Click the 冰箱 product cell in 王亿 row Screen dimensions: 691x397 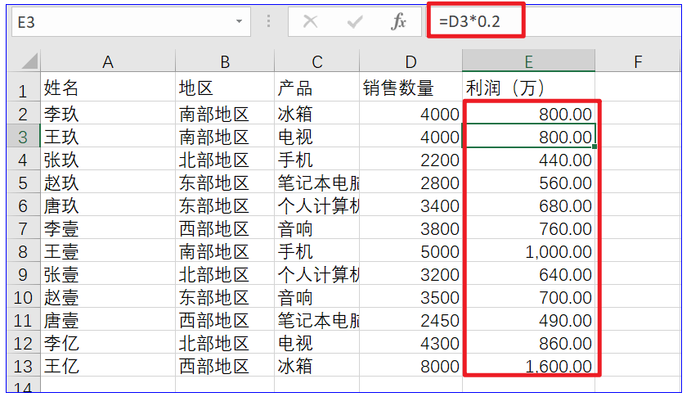point(316,366)
